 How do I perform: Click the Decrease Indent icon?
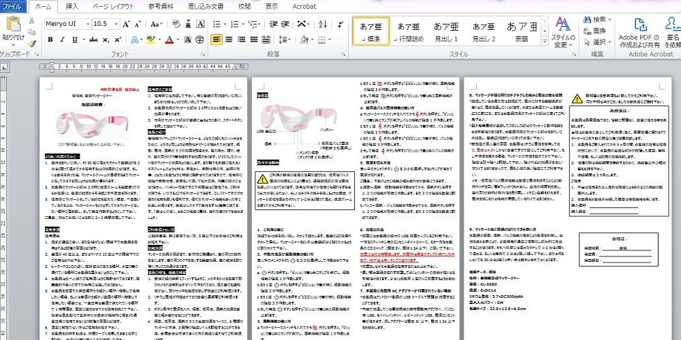click(x=273, y=24)
